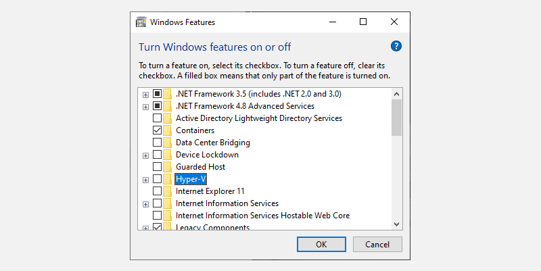
Task: Select .NET Framework 4.8 Advanced Services item
Action: [x=245, y=106]
